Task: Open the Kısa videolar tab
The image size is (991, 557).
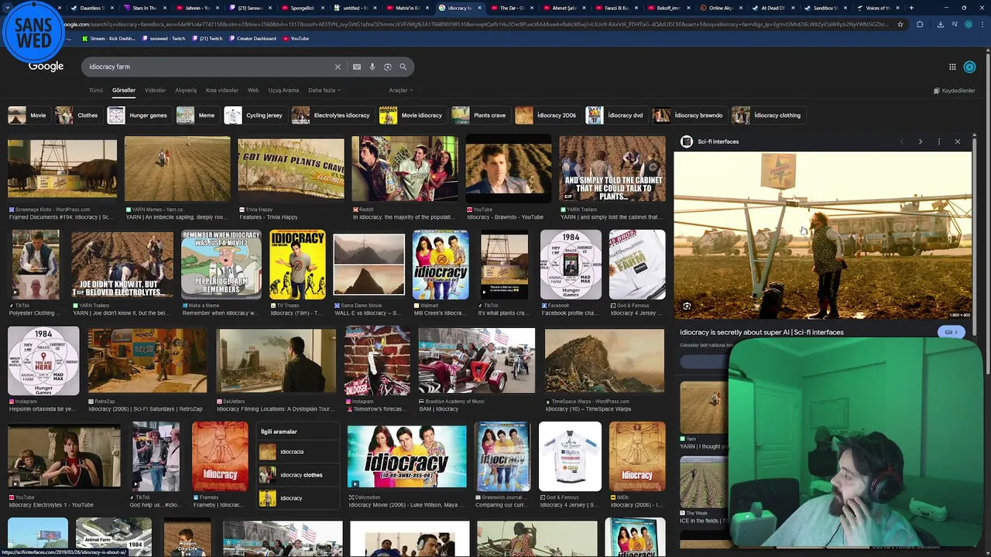Action: [x=222, y=91]
